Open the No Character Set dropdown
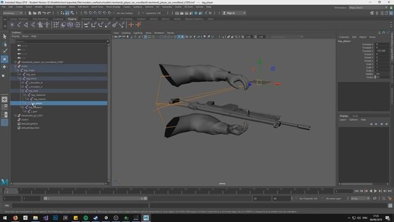 tap(309, 199)
